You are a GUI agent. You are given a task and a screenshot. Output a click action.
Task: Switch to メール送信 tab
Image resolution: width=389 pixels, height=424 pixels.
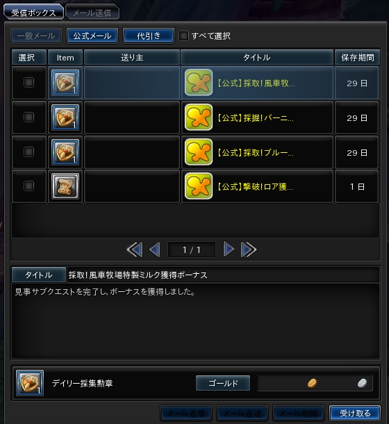[x=92, y=13]
